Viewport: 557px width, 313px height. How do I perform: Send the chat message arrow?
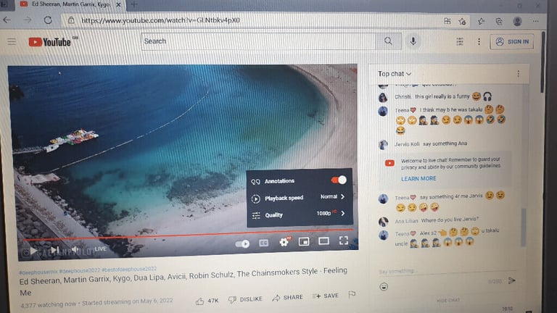511,280
